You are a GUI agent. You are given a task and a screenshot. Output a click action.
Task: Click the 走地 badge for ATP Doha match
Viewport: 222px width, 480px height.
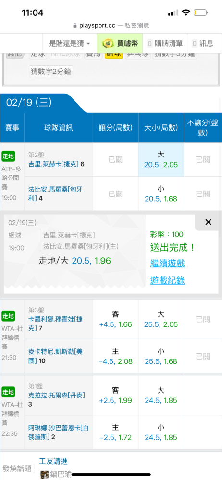pyautogui.click(x=8, y=156)
